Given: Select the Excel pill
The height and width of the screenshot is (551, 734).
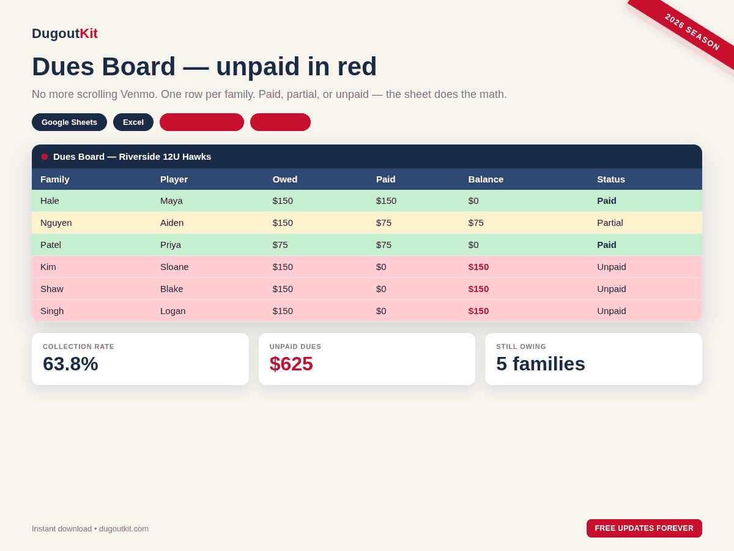Looking at the screenshot, I should pos(133,122).
